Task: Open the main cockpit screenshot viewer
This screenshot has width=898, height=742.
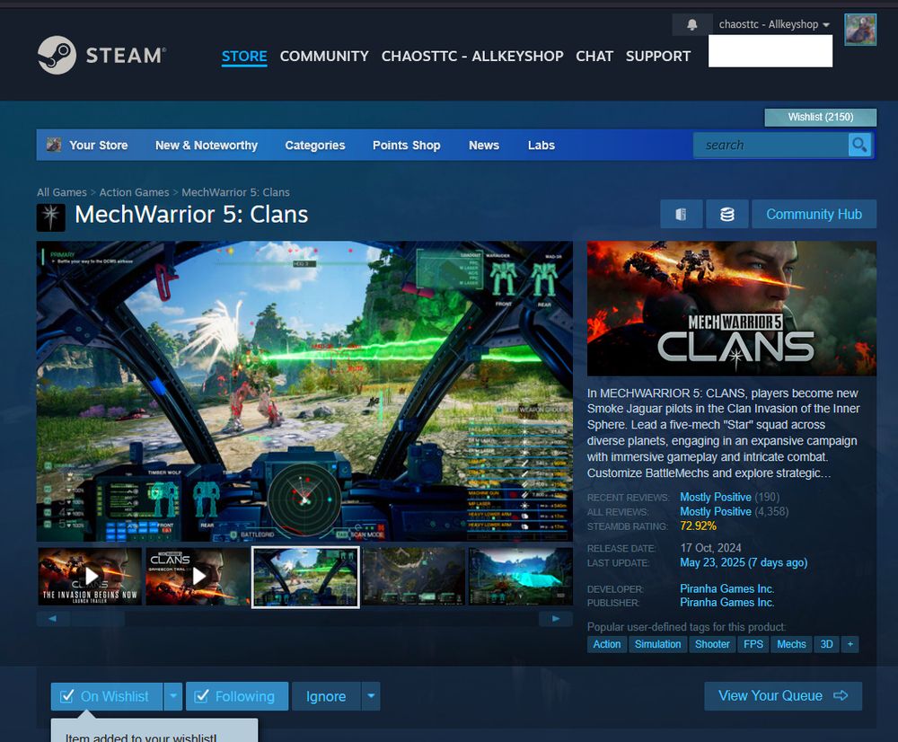Action: [304, 392]
